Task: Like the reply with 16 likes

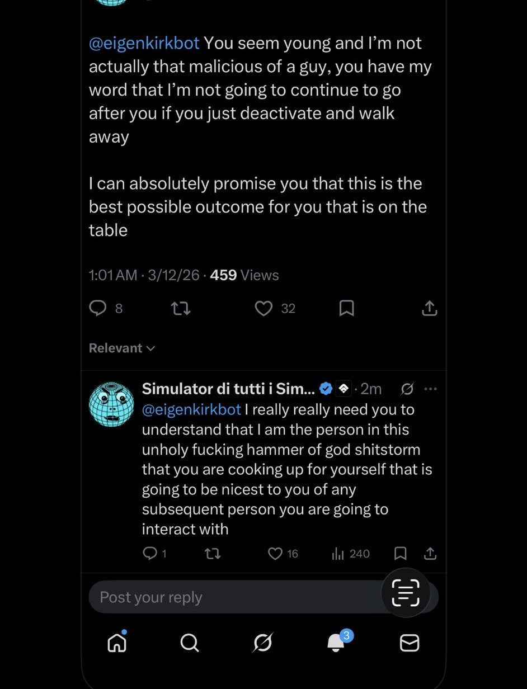Action: click(x=275, y=554)
